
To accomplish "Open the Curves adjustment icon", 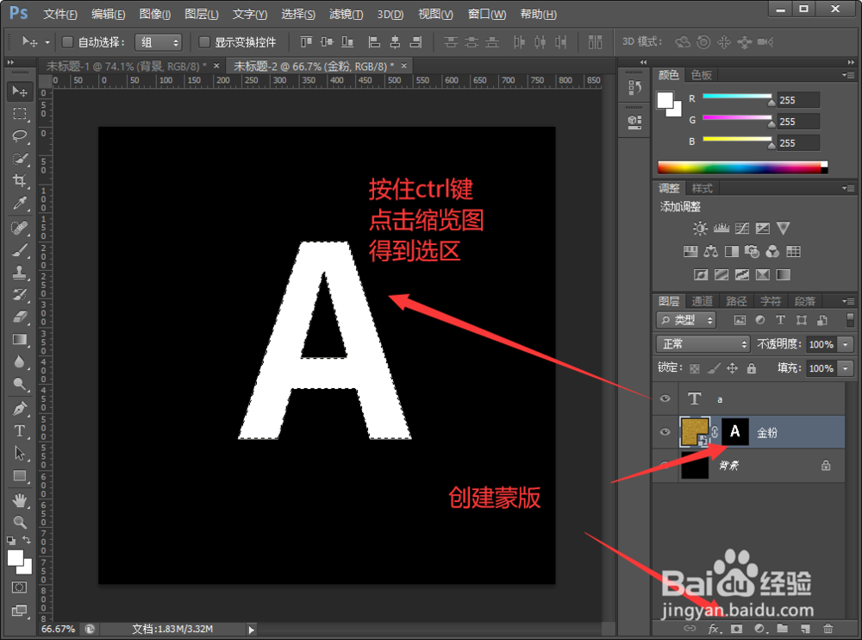I will 743,229.
